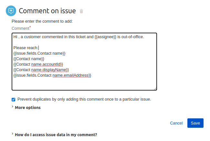210x141 pixels.
Task: Click the 'Please reach:' line in comment
Action: click(x=26, y=48)
